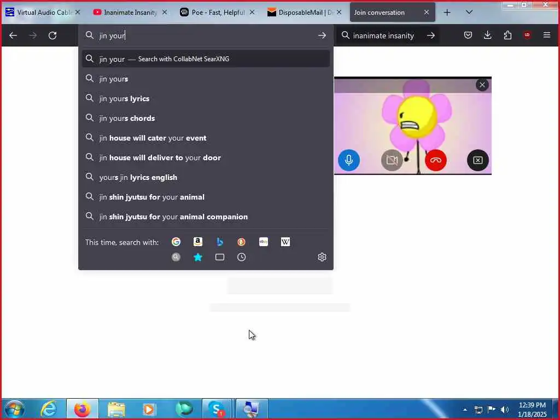Open the Pocket save icon
560x420 pixels.
[468, 35]
